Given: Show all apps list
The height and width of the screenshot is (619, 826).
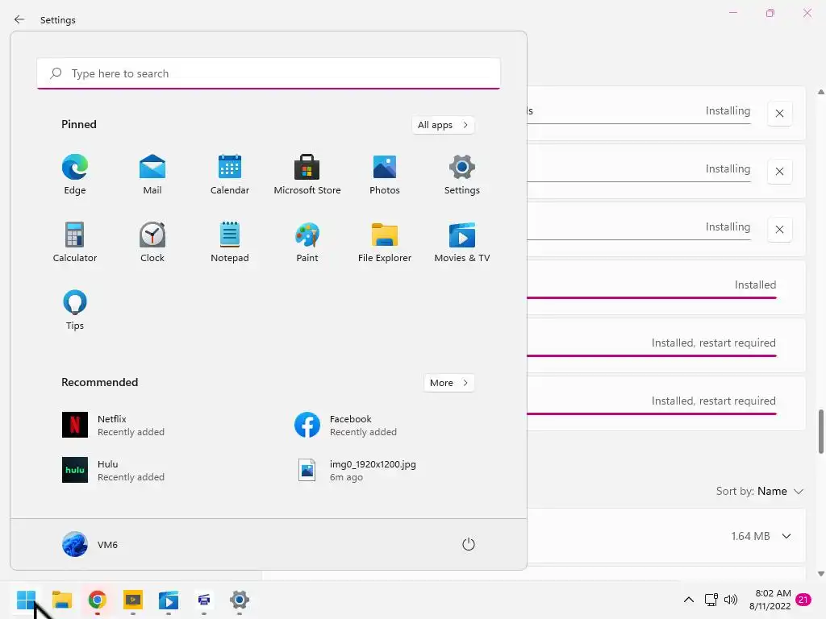Looking at the screenshot, I should point(443,125).
